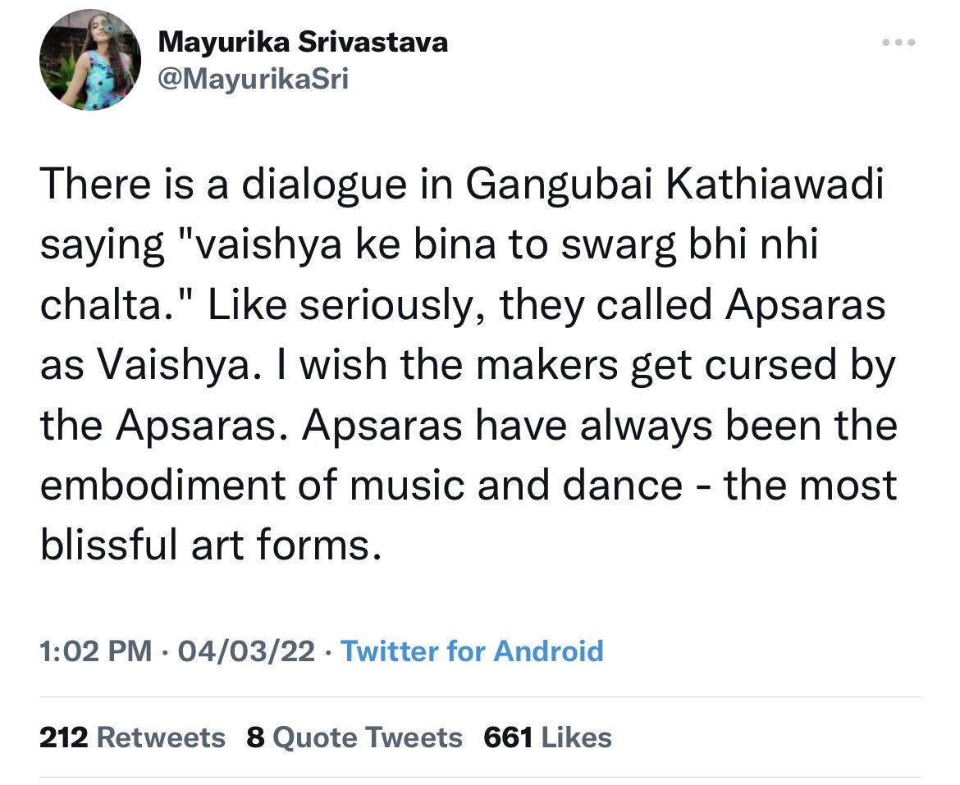Click Mayurika Srivastava's round profile avatar

click(x=91, y=62)
